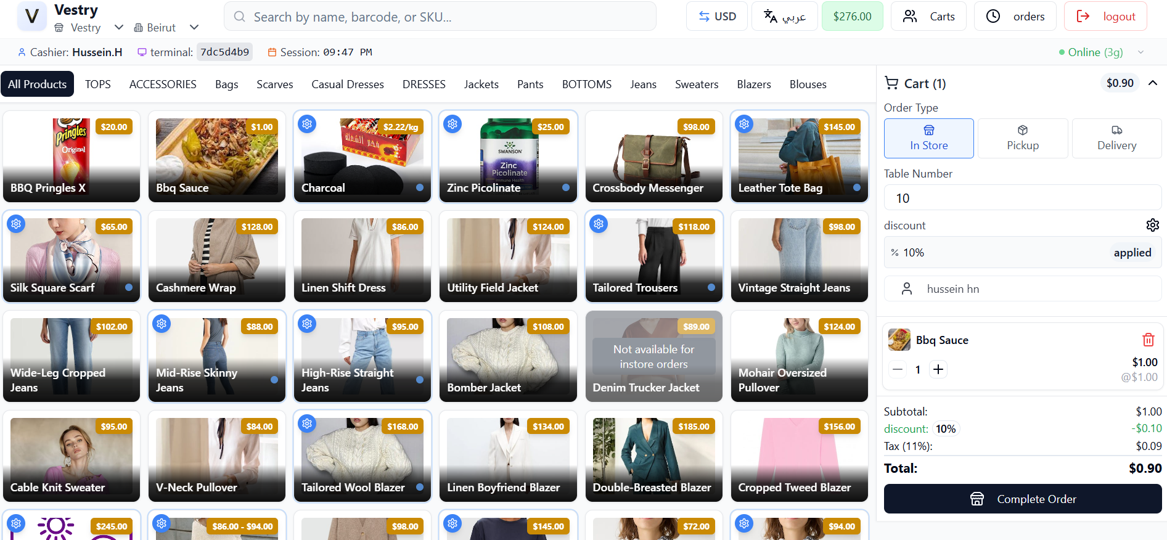This screenshot has width=1167, height=540.
Task: Decrease Bbq Sauce quantity with the minus button
Action: click(x=898, y=369)
